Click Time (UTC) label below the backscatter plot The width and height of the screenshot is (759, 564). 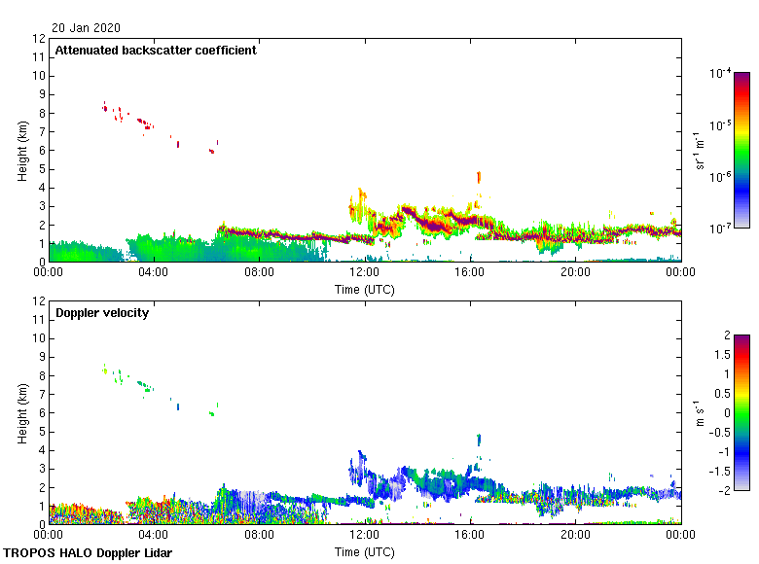[x=365, y=290]
